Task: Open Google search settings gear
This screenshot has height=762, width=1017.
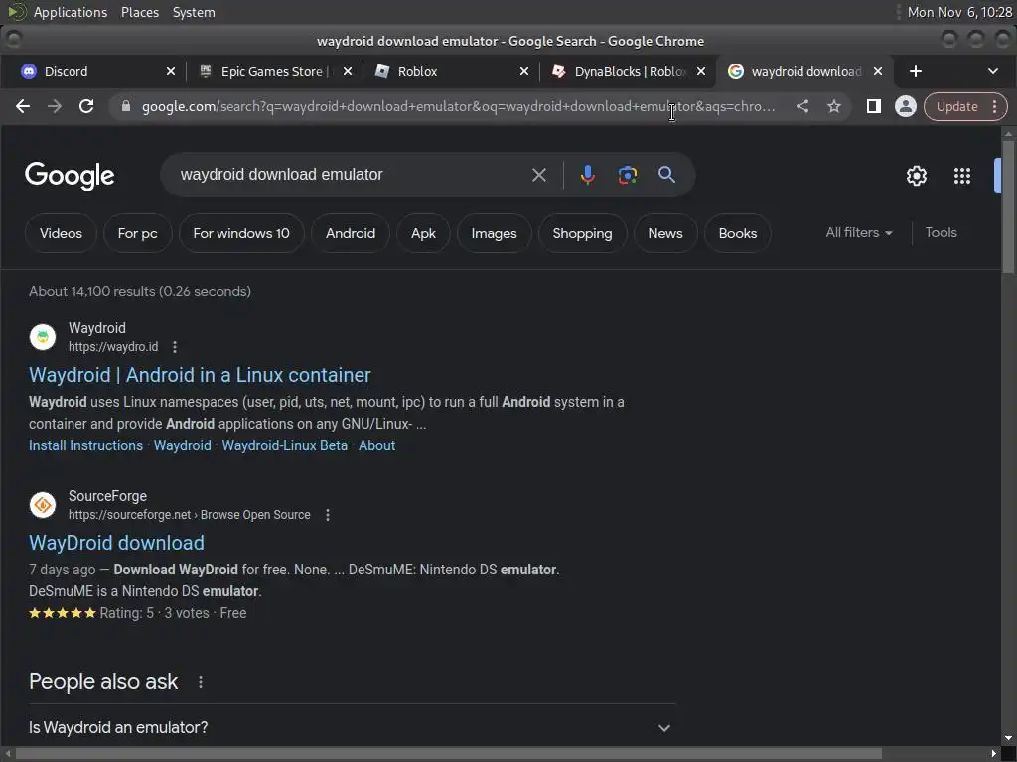Action: 916,176
